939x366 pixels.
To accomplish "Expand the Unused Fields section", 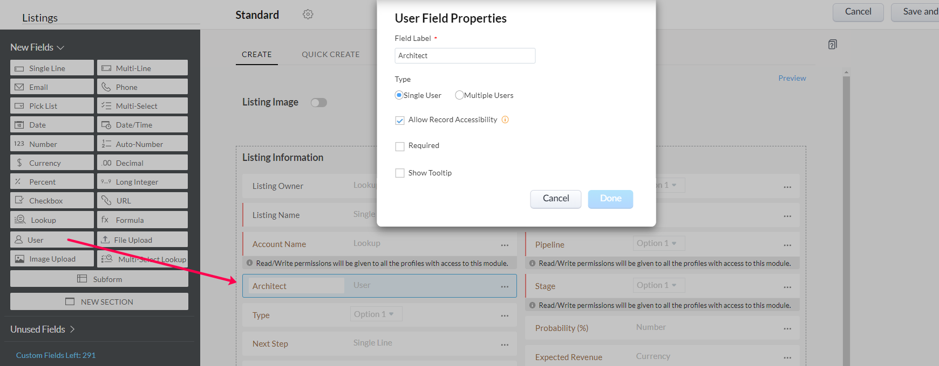I will pyautogui.click(x=72, y=329).
